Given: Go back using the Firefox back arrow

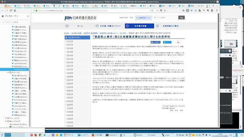Looking at the screenshot, I should click(x=3, y=10).
